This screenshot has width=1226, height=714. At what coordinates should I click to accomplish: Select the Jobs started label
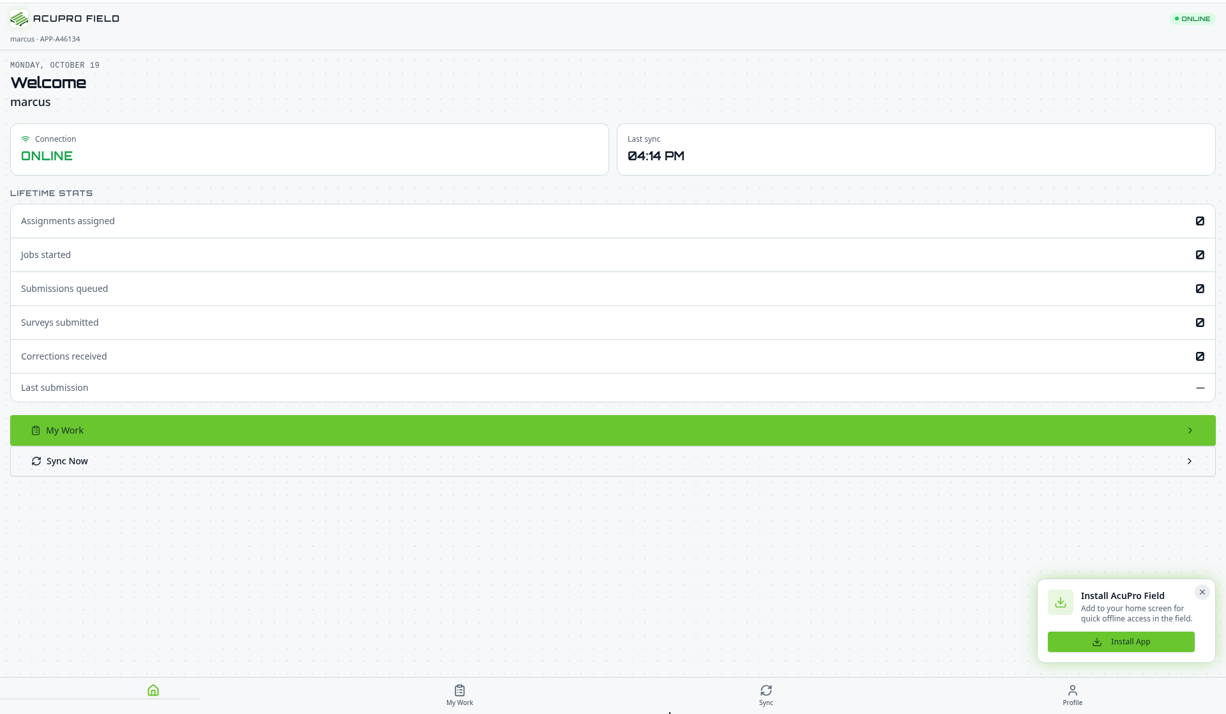(x=46, y=255)
